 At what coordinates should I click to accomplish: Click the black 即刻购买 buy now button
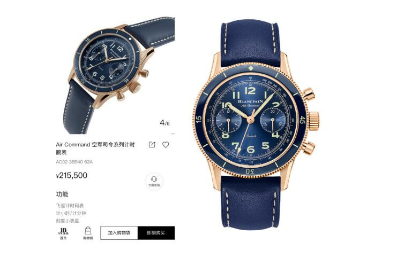[x=156, y=233]
